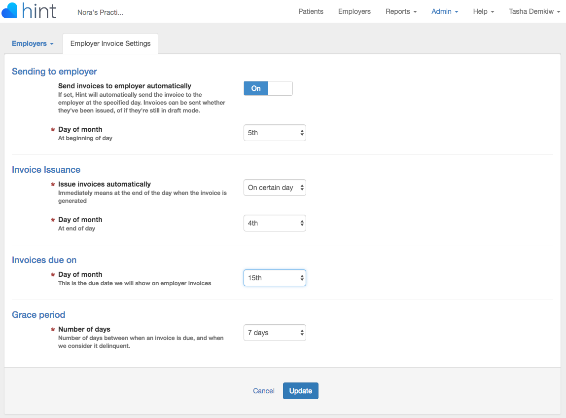Click the 'At end of day' hint text
The height and width of the screenshot is (418, 566).
[76, 228]
